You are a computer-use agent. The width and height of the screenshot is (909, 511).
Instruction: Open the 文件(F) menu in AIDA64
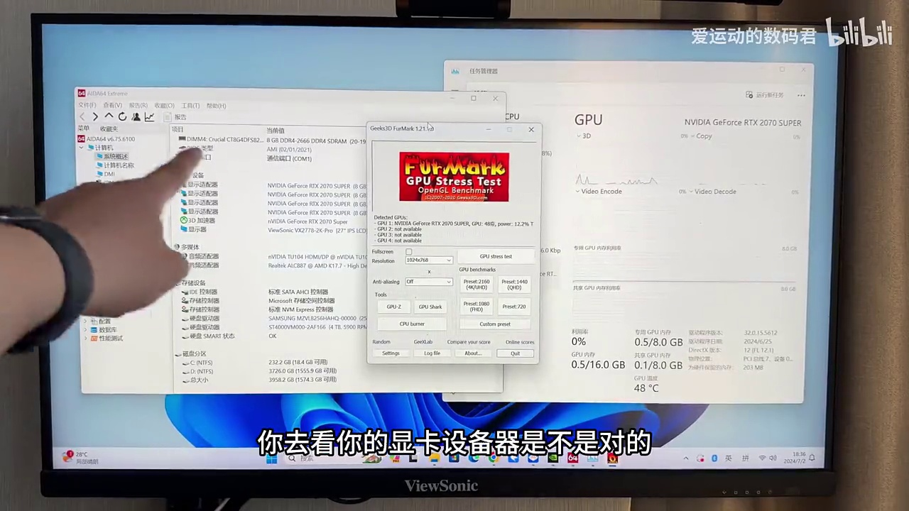pos(87,105)
